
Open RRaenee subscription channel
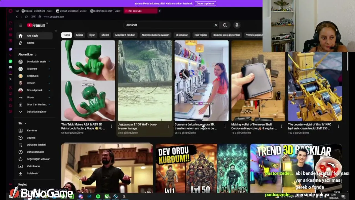coord(34,69)
